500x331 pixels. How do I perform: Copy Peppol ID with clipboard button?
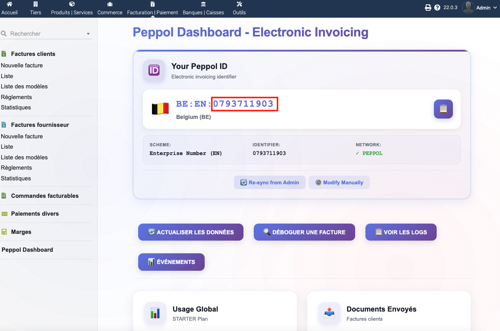point(443,109)
